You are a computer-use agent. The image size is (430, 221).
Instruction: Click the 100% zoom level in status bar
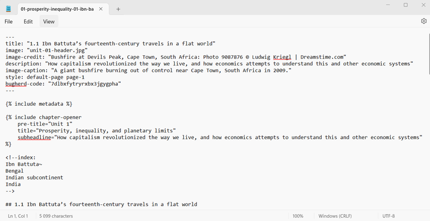298,216
